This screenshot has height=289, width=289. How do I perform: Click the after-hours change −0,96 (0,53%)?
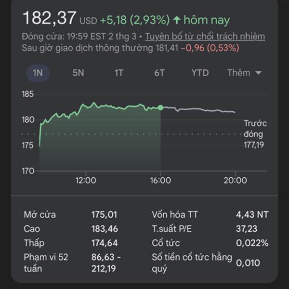210,48
